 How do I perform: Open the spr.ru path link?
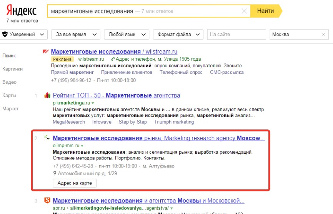[111, 208]
